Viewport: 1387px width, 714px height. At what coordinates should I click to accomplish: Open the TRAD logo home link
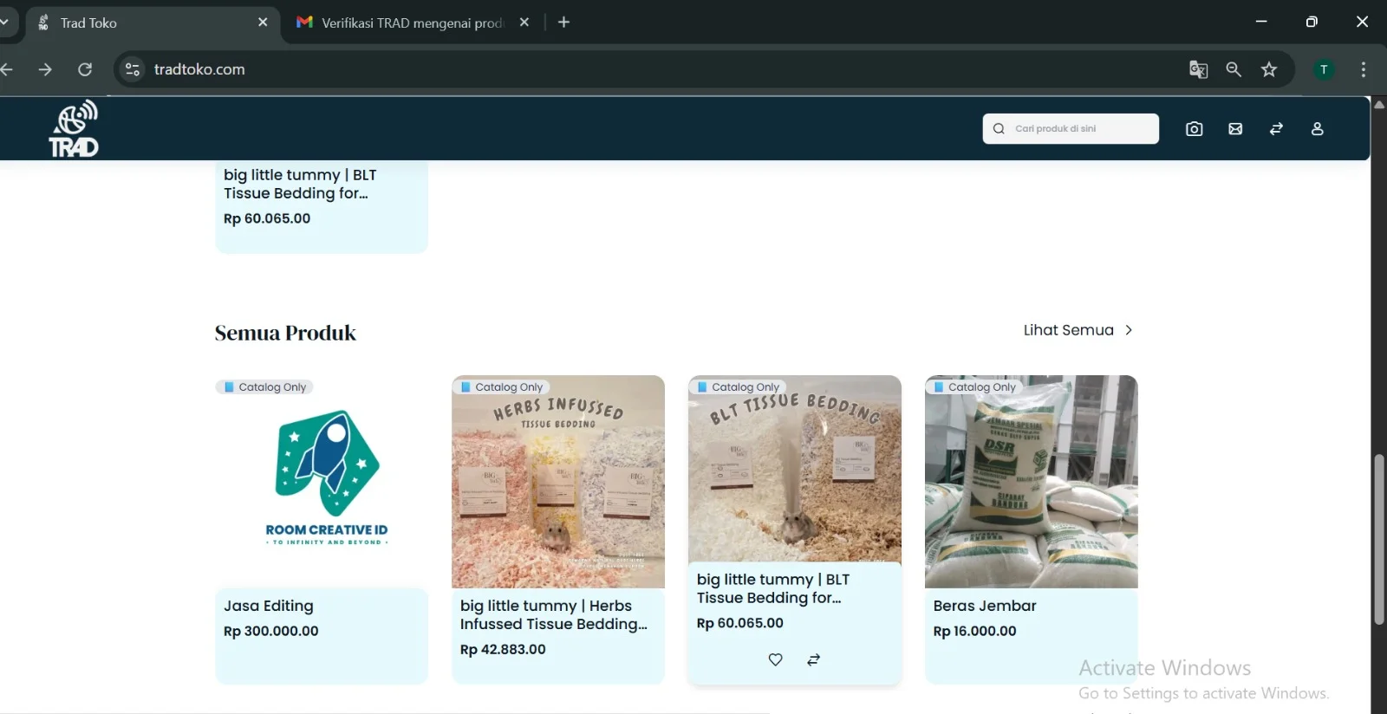coord(74,128)
